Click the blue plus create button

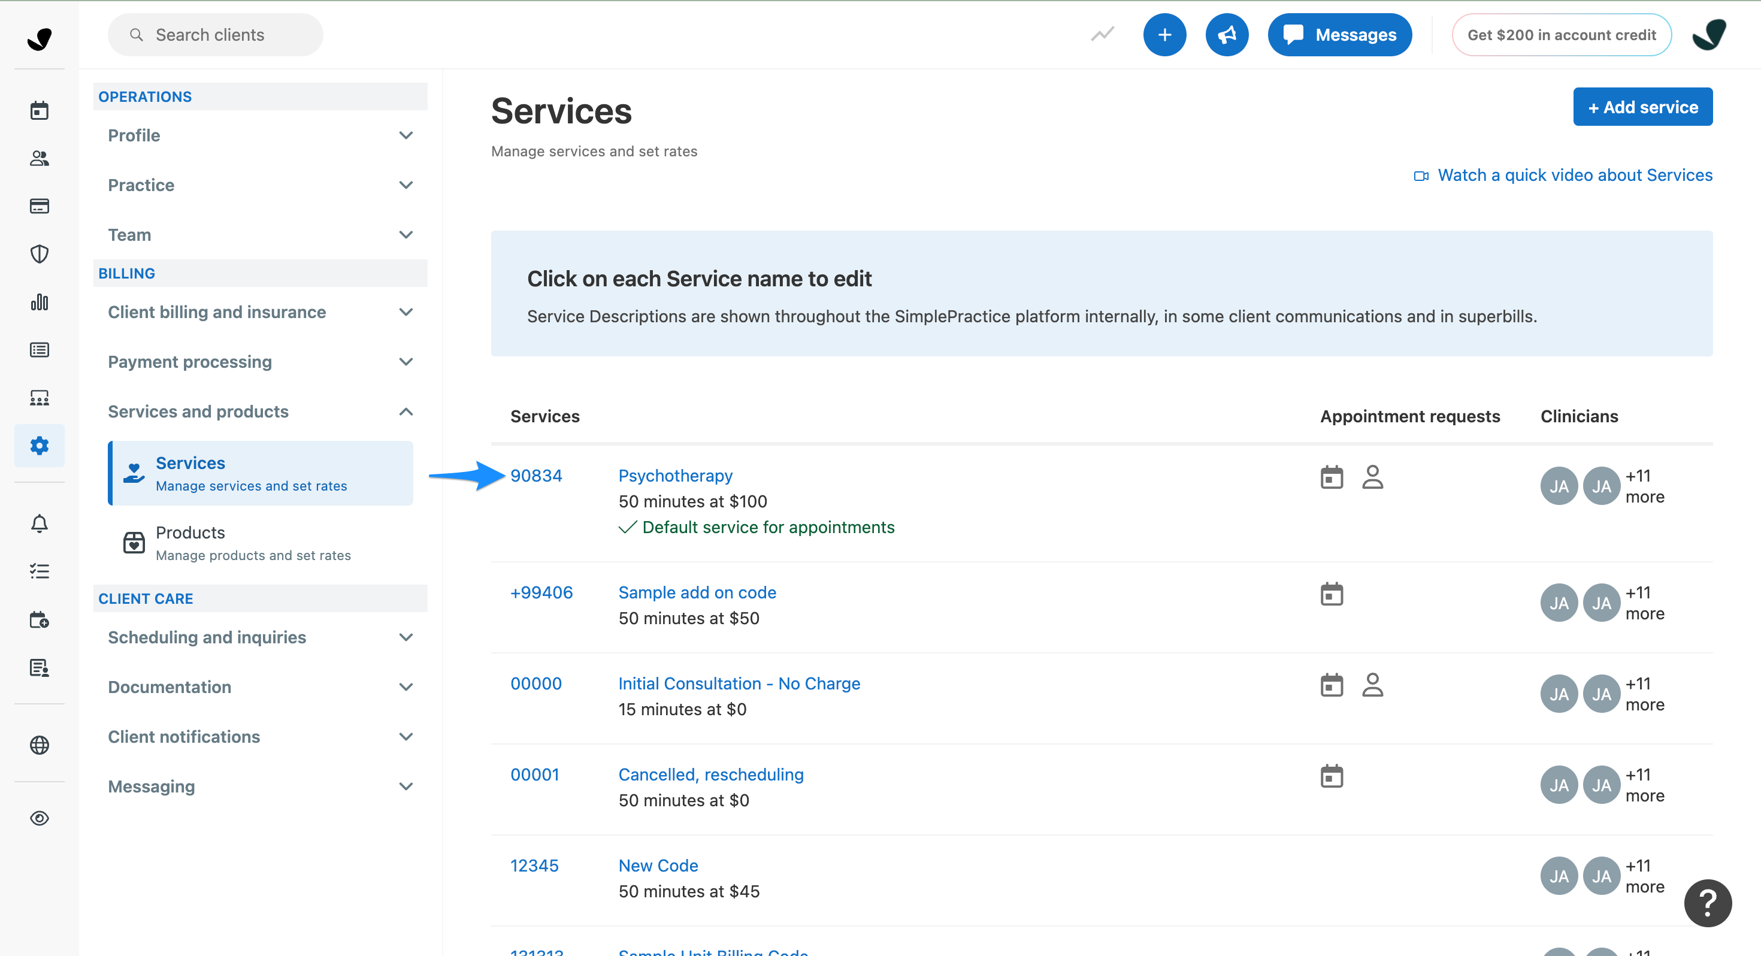pyautogui.click(x=1164, y=35)
